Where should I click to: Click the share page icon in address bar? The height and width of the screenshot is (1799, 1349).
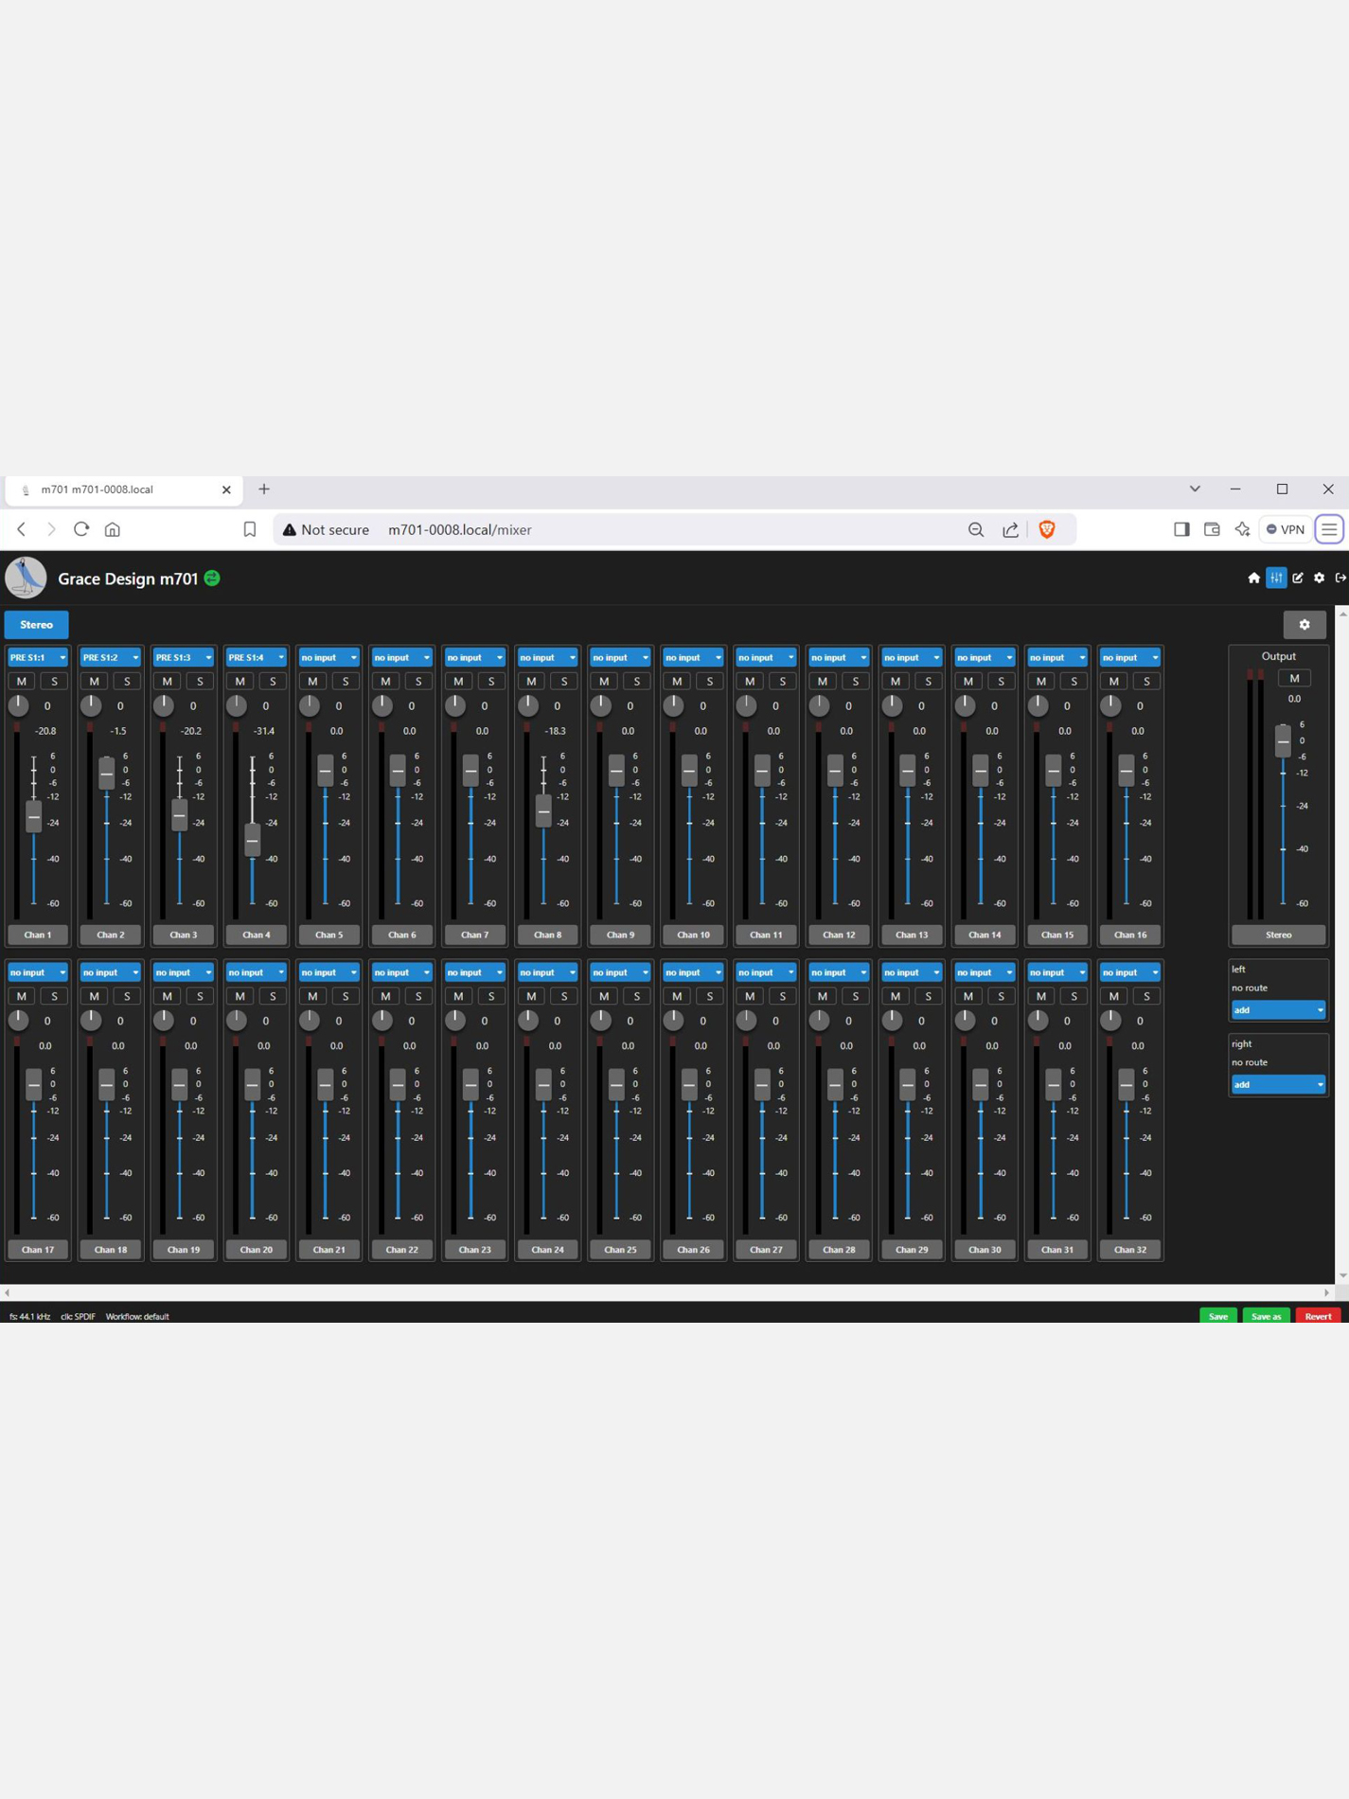pos(1010,529)
